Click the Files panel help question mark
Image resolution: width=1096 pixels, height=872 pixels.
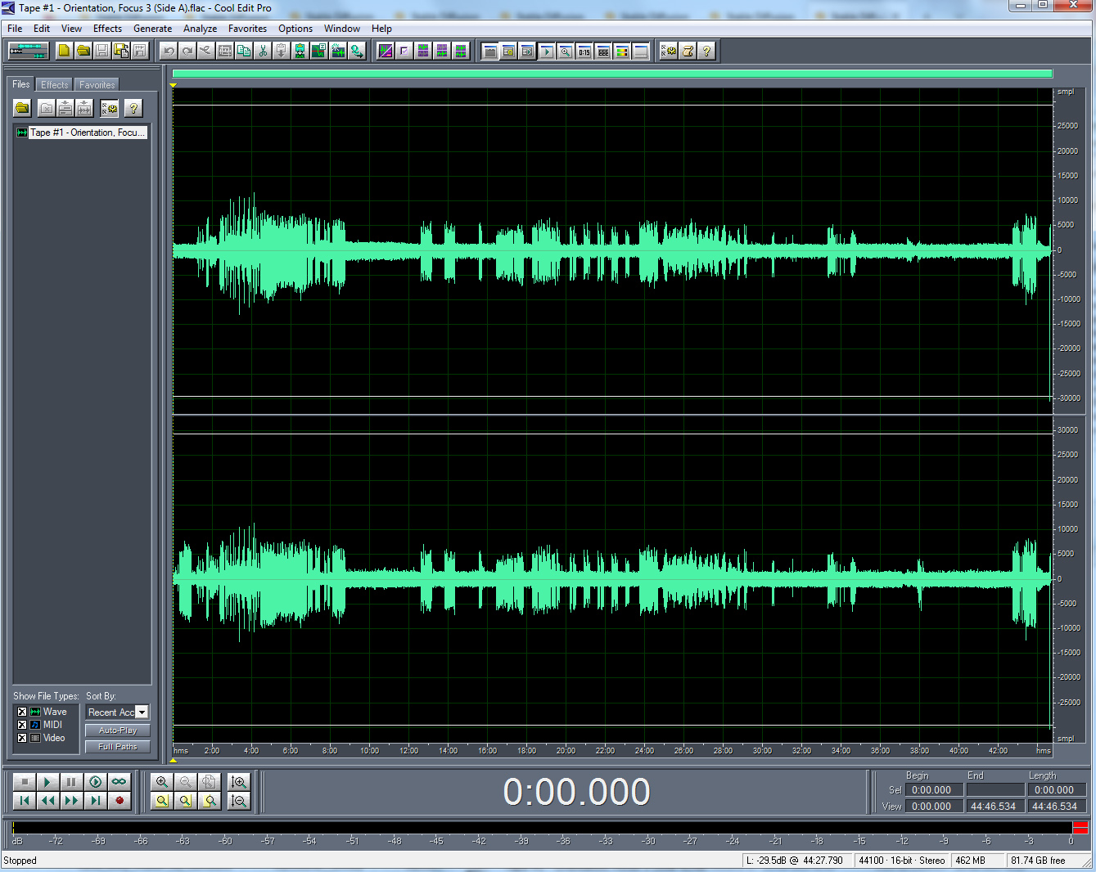tap(133, 108)
